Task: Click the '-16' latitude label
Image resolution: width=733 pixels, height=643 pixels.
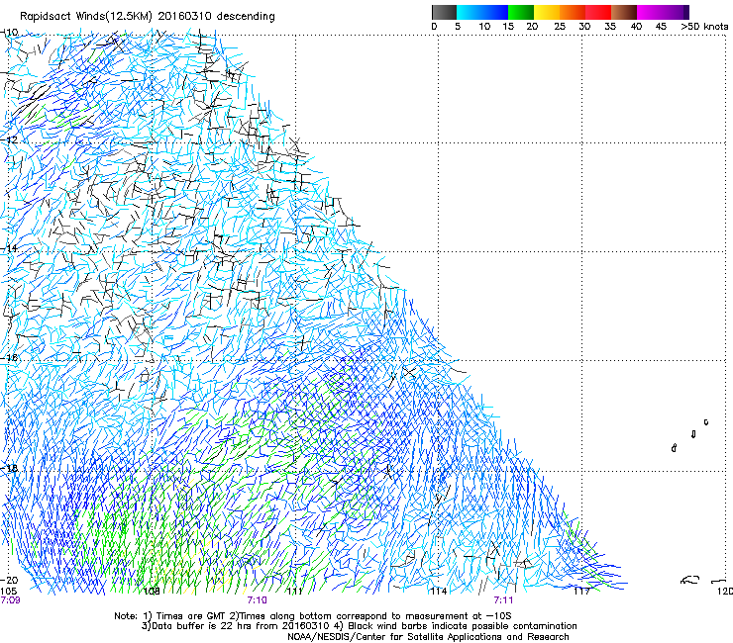Action: [9, 358]
